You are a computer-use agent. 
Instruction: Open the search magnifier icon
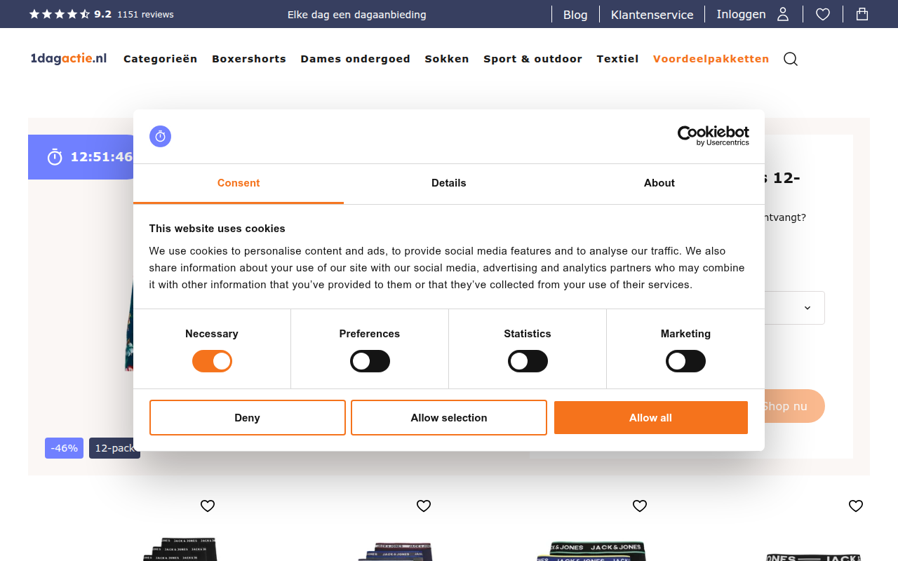tap(791, 59)
